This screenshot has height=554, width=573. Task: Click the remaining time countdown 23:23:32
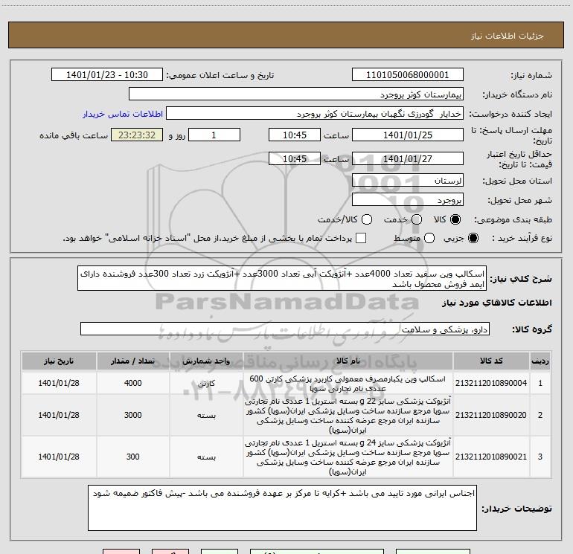click(137, 135)
